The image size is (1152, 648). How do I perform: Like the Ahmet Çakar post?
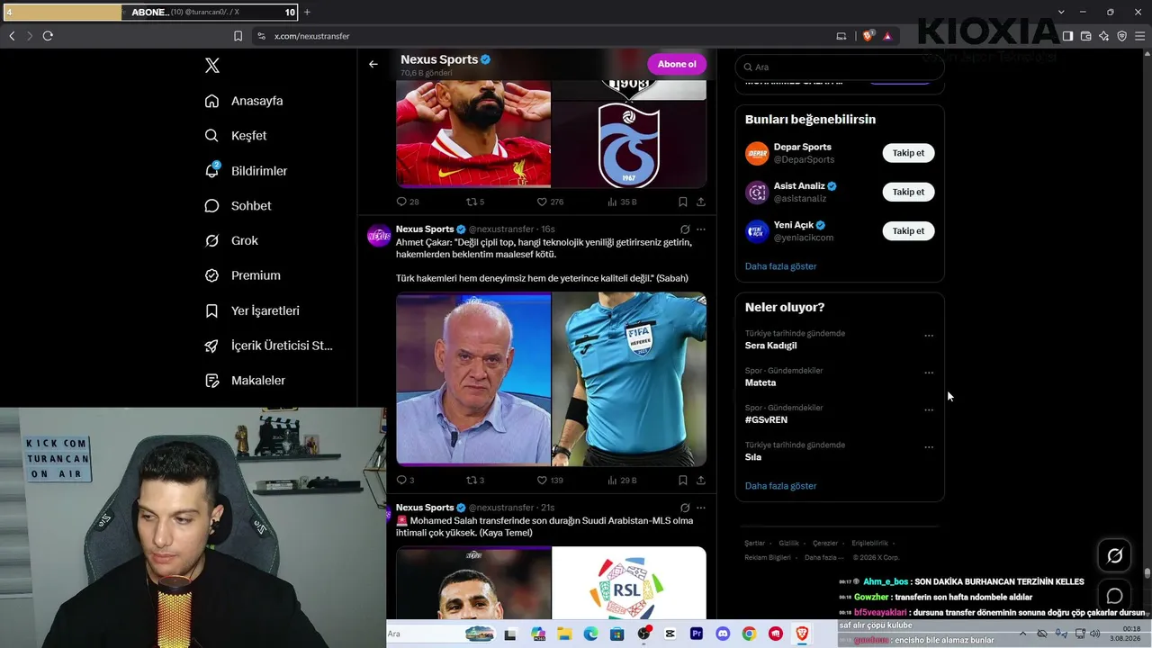(550, 481)
